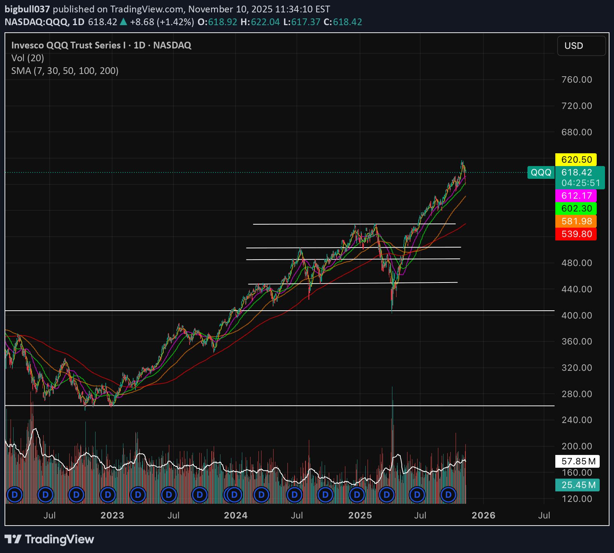614x553 pixels.
Task: Click the green QQQ price tag
Action: 541,172
